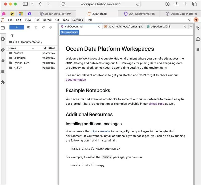This screenshot has width=201, height=185.
Task: Open the mamba link
Action: coord(105,131)
